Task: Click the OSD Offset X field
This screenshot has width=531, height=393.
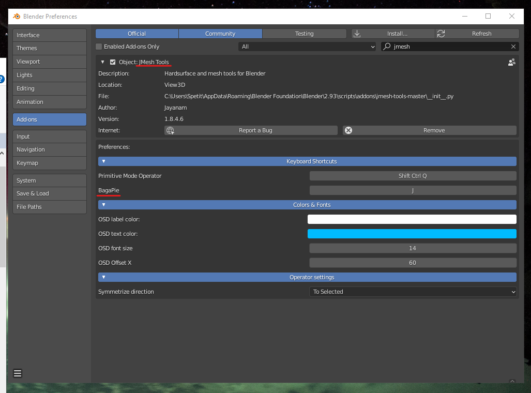Action: tap(413, 263)
